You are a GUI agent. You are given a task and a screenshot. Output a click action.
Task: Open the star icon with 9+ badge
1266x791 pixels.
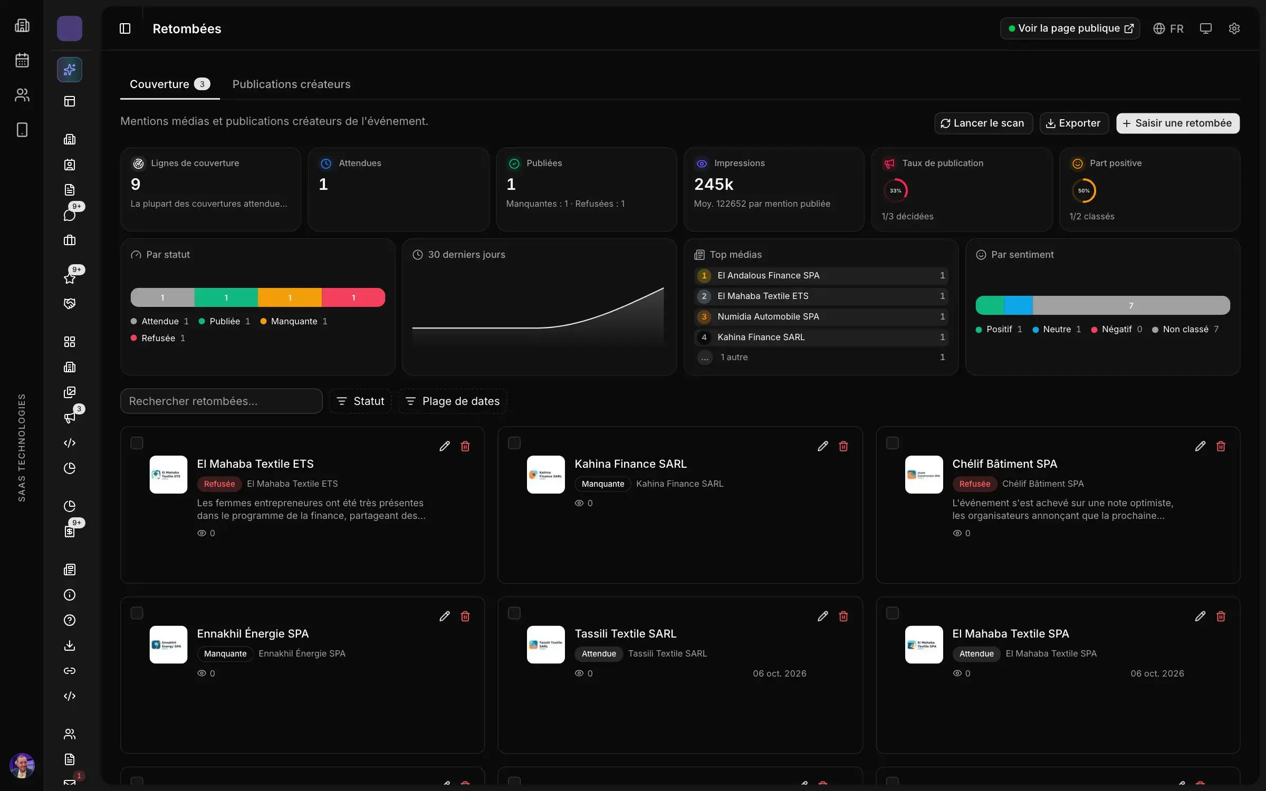pos(70,278)
